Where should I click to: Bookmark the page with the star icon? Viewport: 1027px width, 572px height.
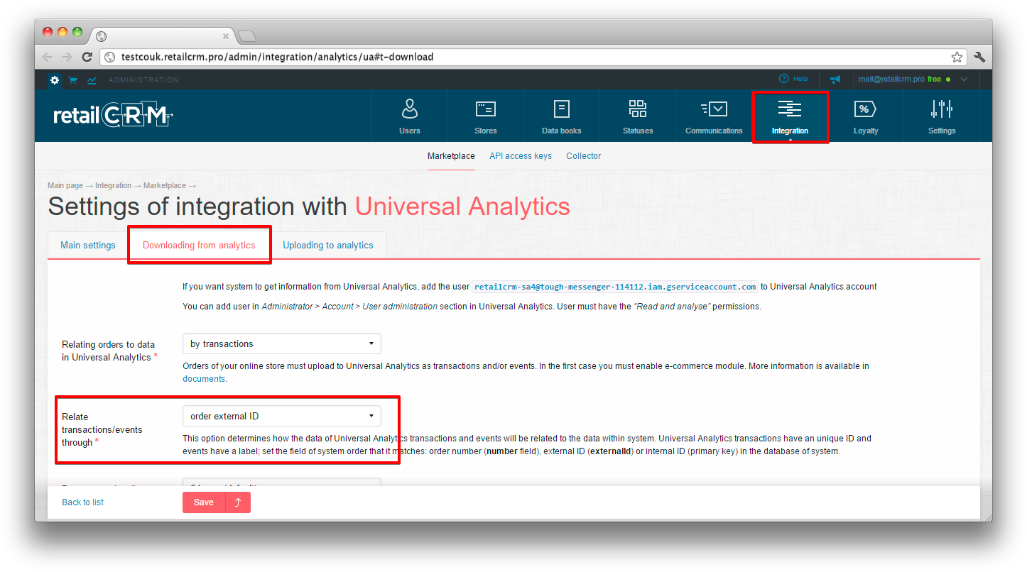pos(957,57)
